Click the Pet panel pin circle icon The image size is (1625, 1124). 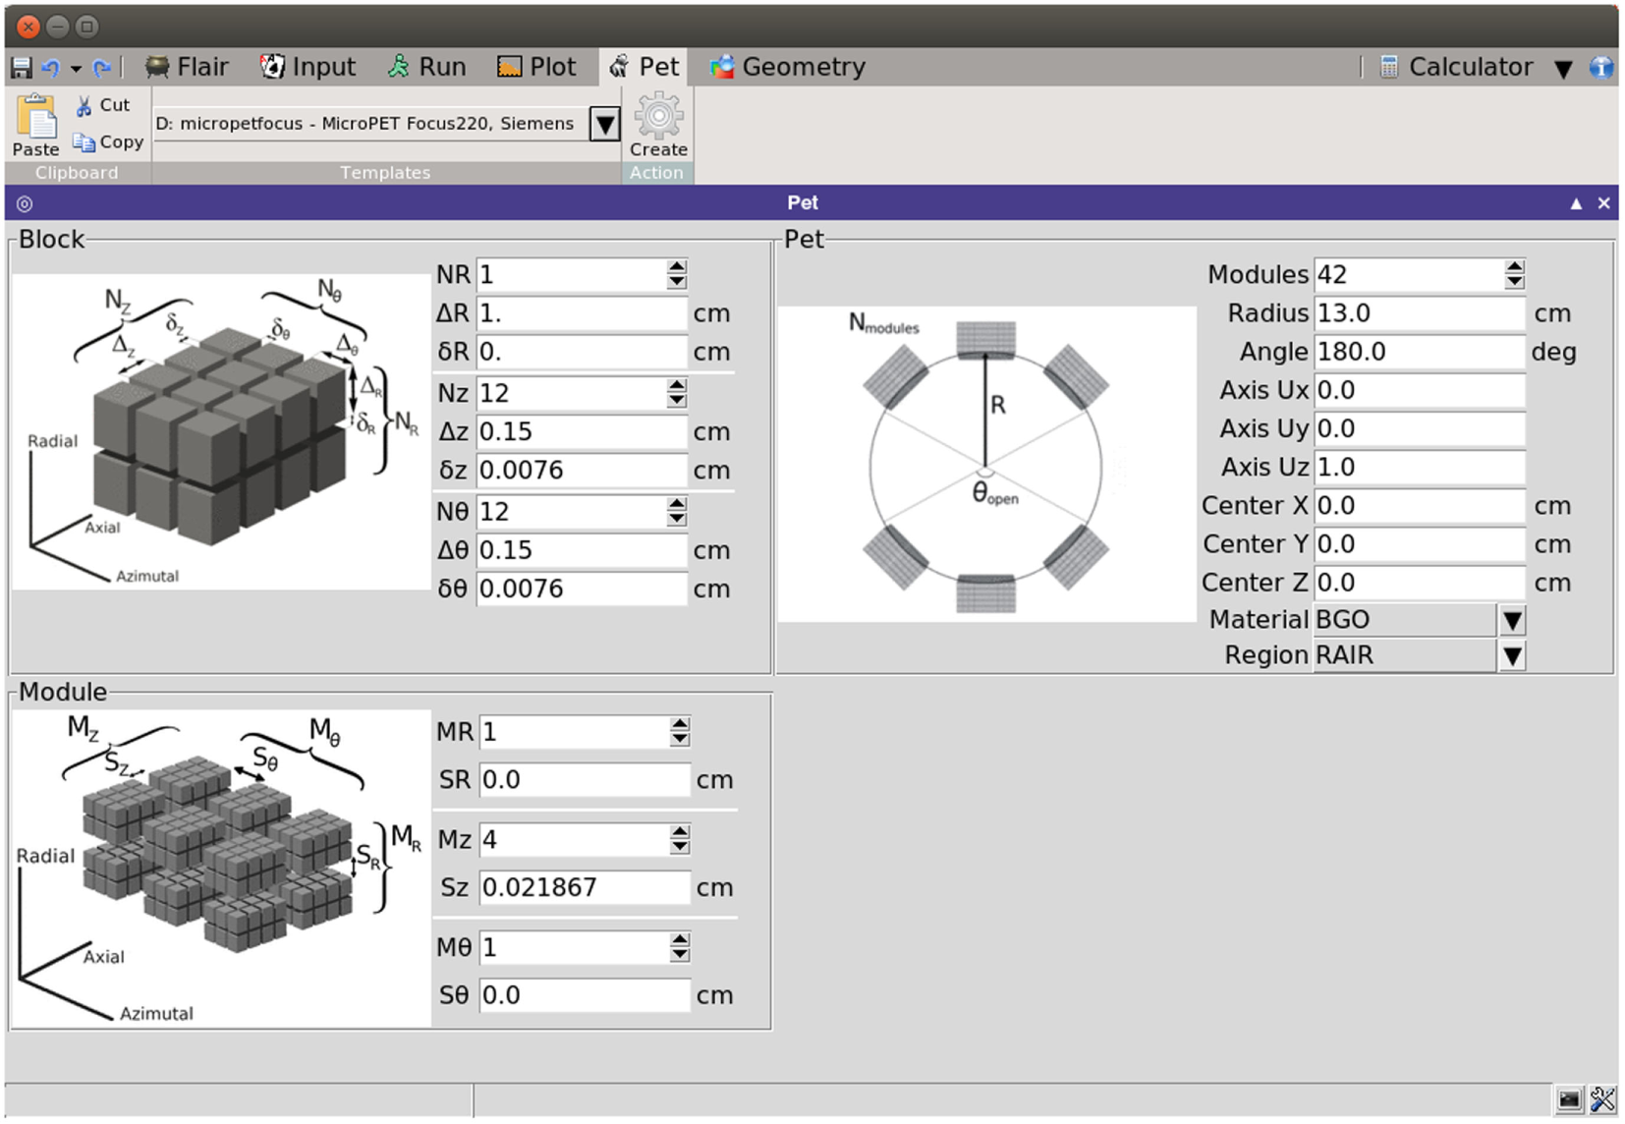tap(25, 203)
